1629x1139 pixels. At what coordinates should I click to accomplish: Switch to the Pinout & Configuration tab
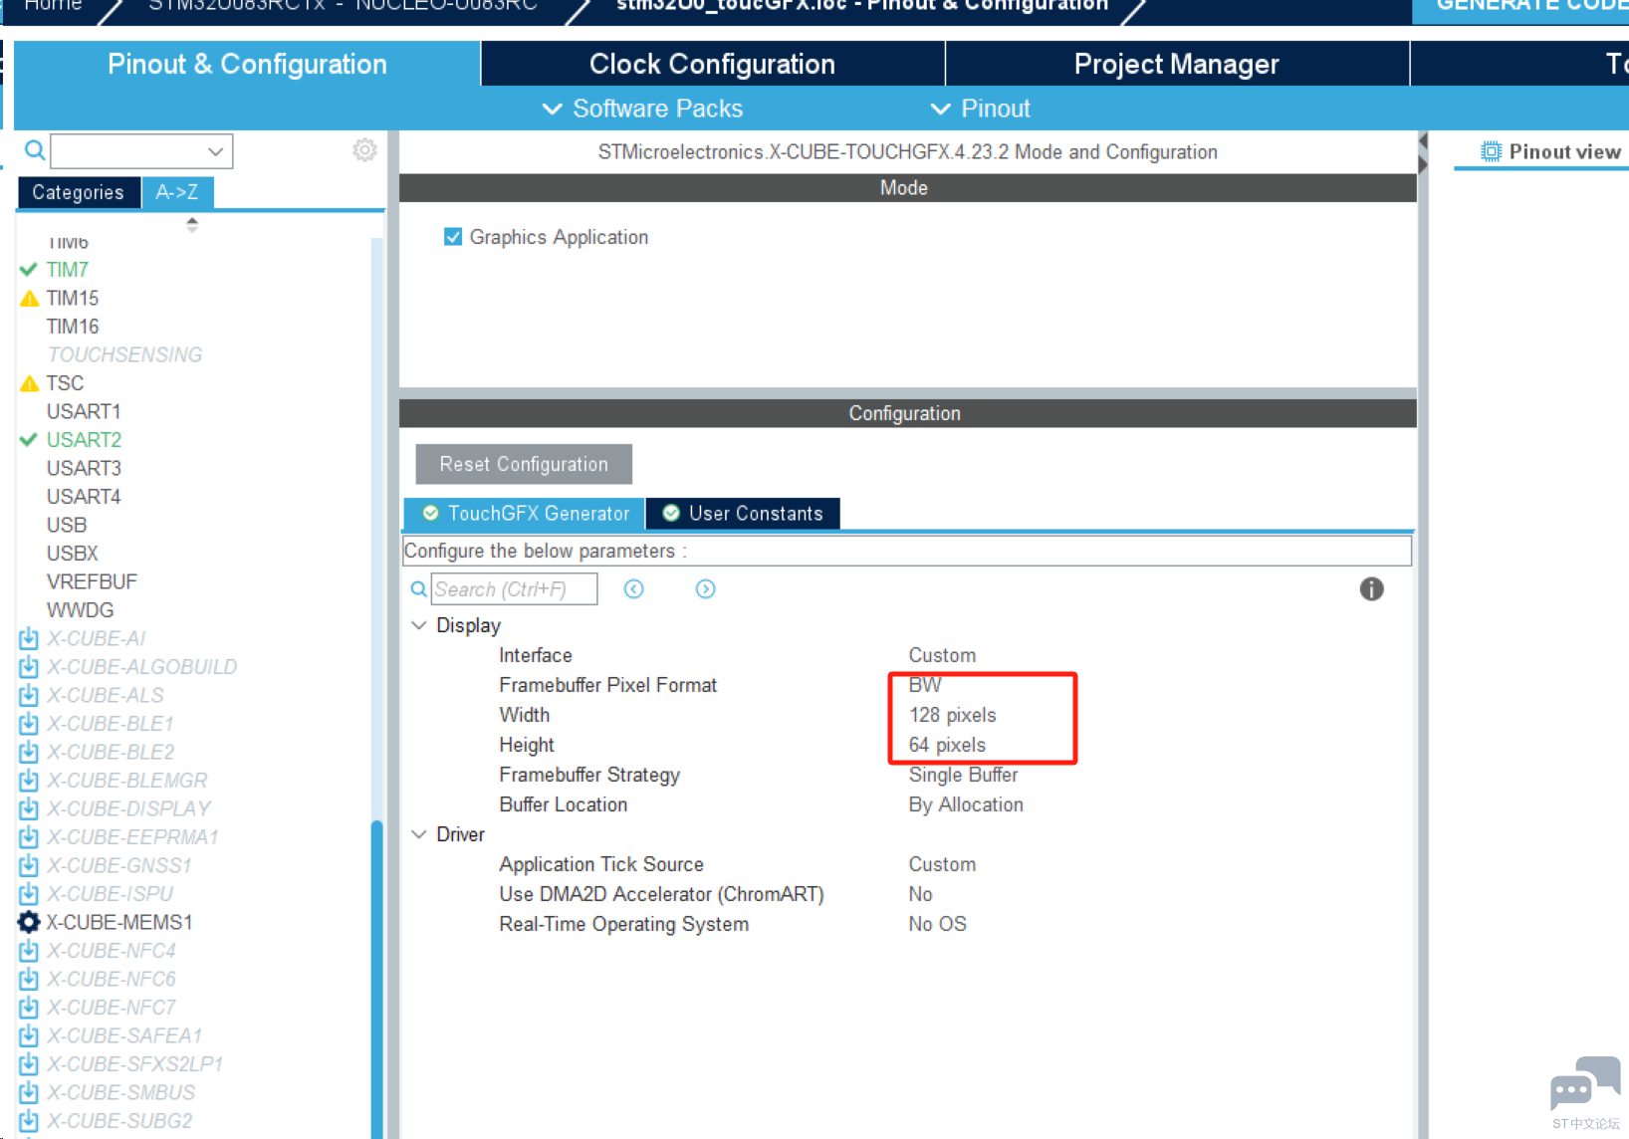click(247, 64)
